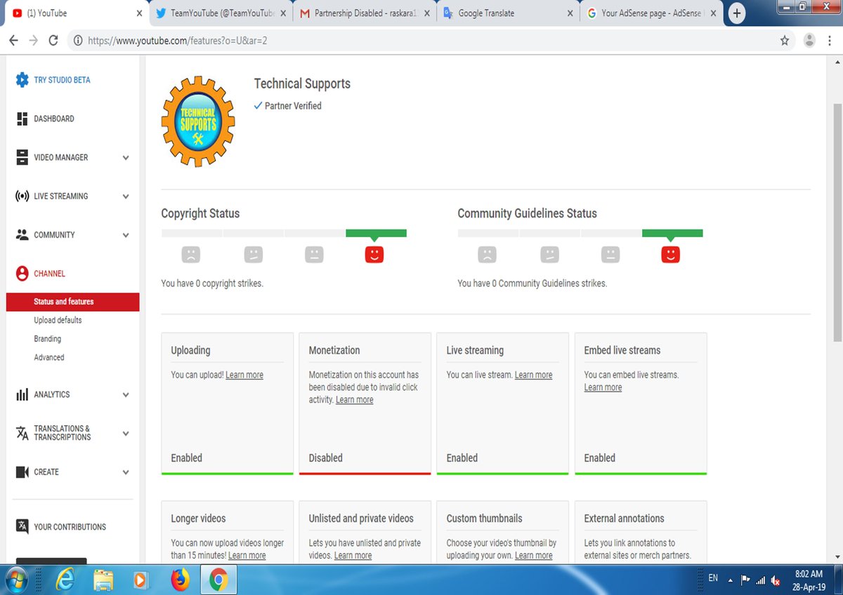Click the Your Contributions translate icon
The width and height of the screenshot is (843, 595).
point(22,526)
